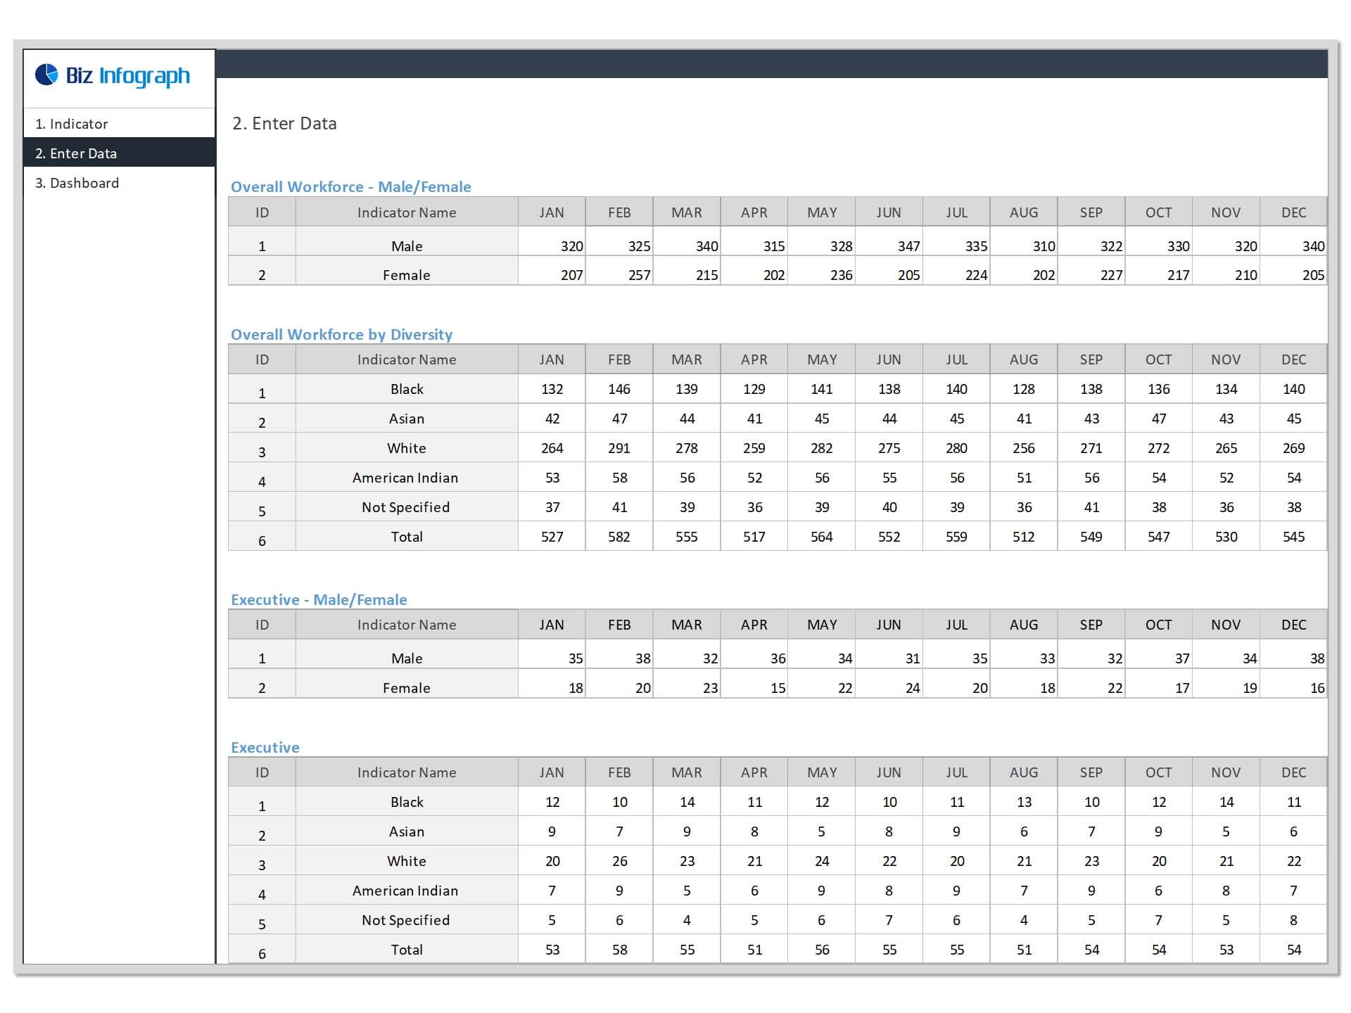Click the Overall Workforce by Diversity heading
The width and height of the screenshot is (1351, 1013).
pos(341,334)
